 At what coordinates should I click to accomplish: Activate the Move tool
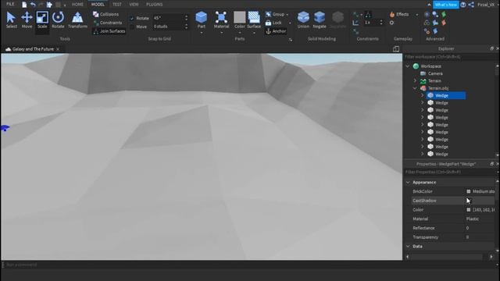27,20
